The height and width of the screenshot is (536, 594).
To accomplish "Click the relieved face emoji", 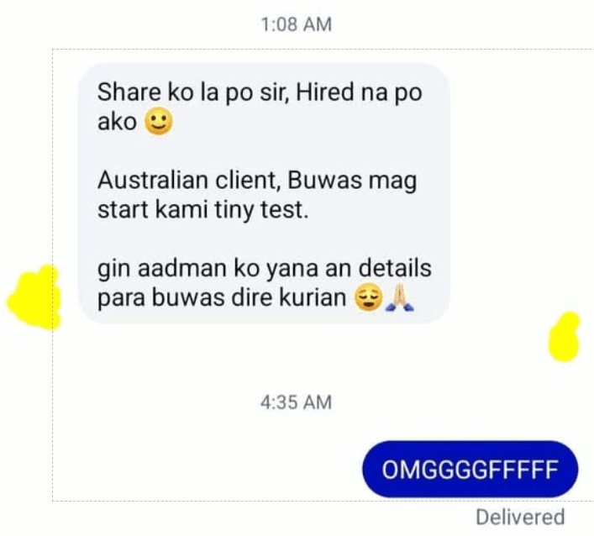I will (369, 297).
